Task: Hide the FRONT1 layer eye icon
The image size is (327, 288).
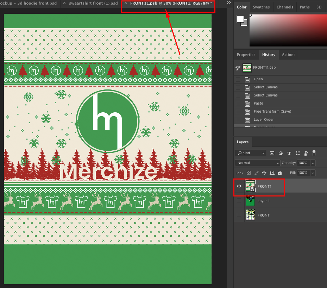Action: click(x=239, y=186)
